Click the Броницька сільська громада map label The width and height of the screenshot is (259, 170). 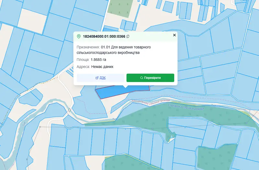pyautogui.click(x=151, y=102)
